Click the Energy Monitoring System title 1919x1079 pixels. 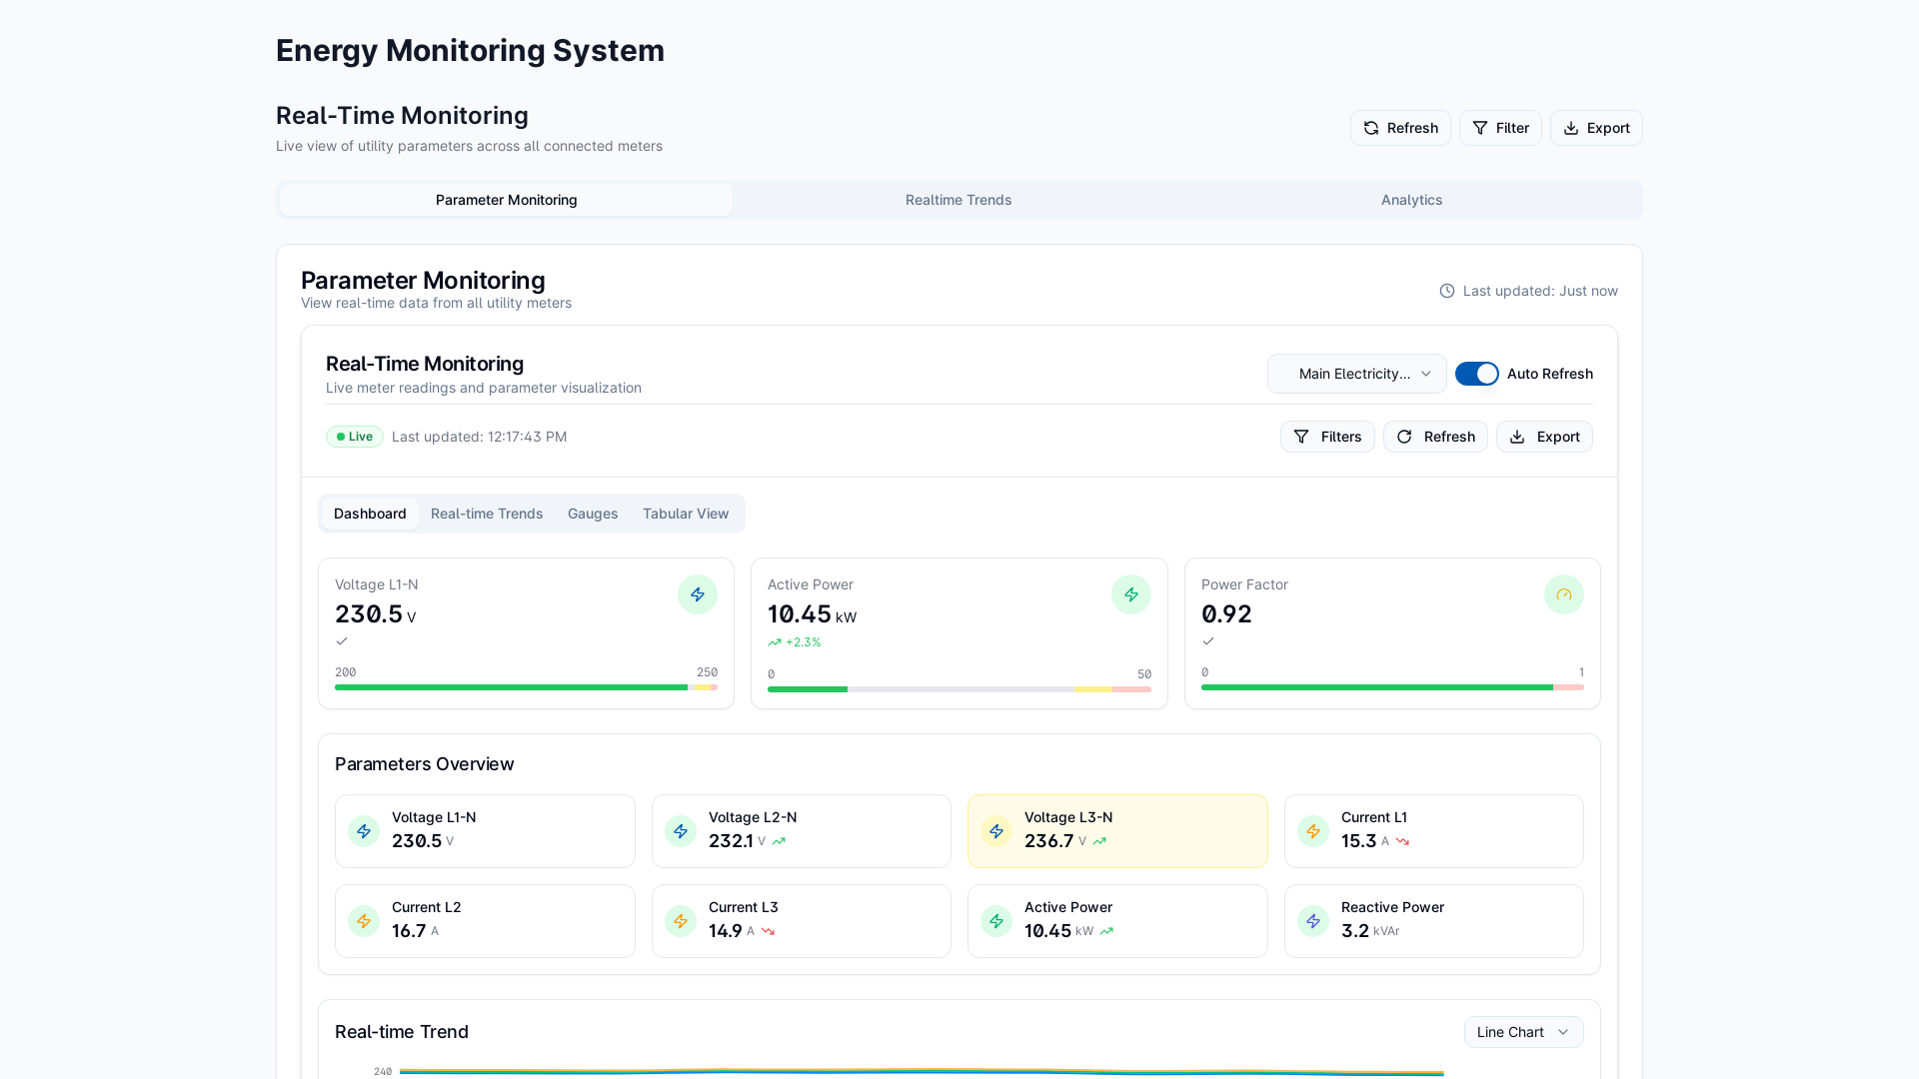click(x=470, y=51)
